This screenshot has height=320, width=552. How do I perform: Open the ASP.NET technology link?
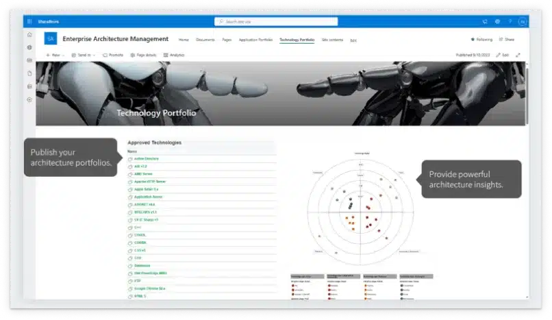click(145, 204)
